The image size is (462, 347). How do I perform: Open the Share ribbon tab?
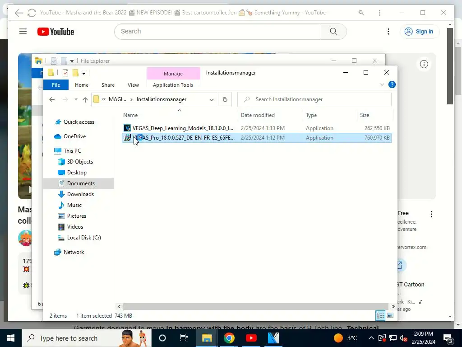click(108, 85)
